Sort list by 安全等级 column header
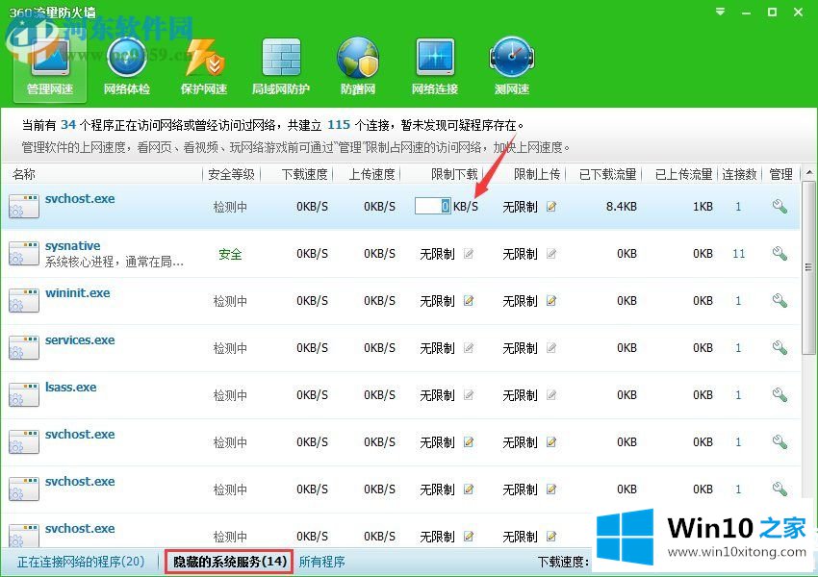818x577 pixels. click(x=231, y=174)
